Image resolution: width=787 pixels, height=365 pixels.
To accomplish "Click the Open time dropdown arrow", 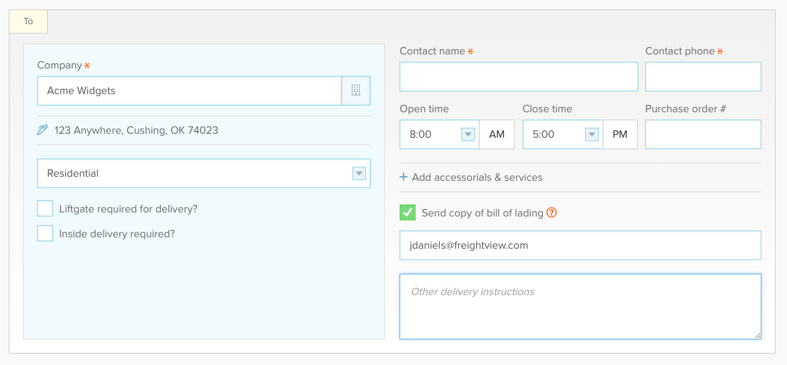I will tap(467, 134).
